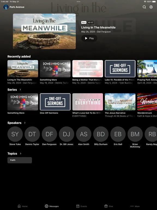The height and width of the screenshot is (210, 157).
Task: Open the search magnifier icon
Action: tap(144, 7)
